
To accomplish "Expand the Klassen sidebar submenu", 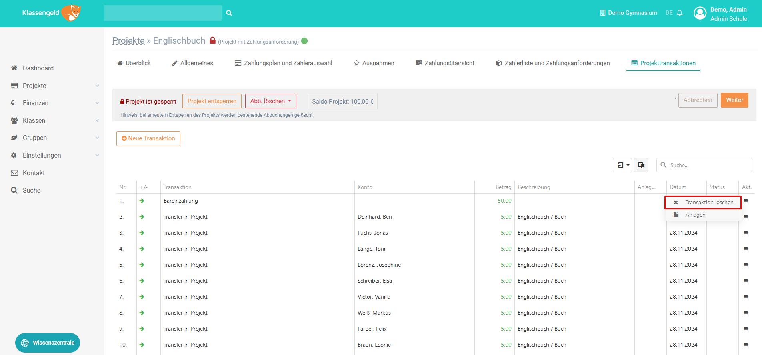I will pos(97,120).
